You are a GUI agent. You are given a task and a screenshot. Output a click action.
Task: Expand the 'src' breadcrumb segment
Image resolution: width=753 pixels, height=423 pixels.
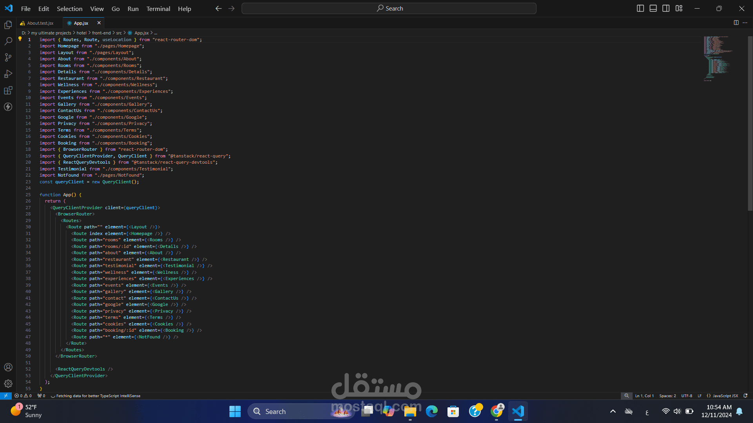pyautogui.click(x=119, y=33)
